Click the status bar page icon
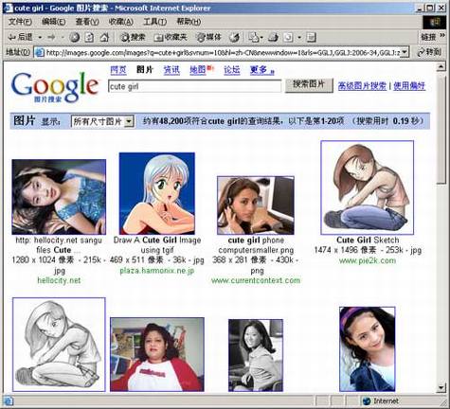This screenshot has width=450, height=409. click(x=9, y=401)
